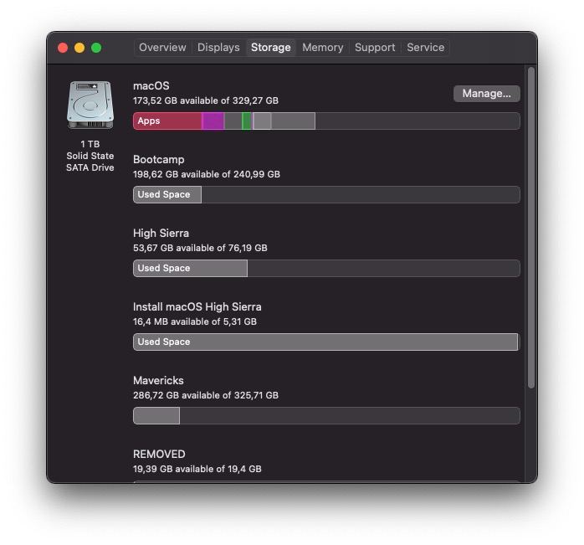
Task: Click '19,39 GB available of 19,4 GB' text
Action: (197, 469)
